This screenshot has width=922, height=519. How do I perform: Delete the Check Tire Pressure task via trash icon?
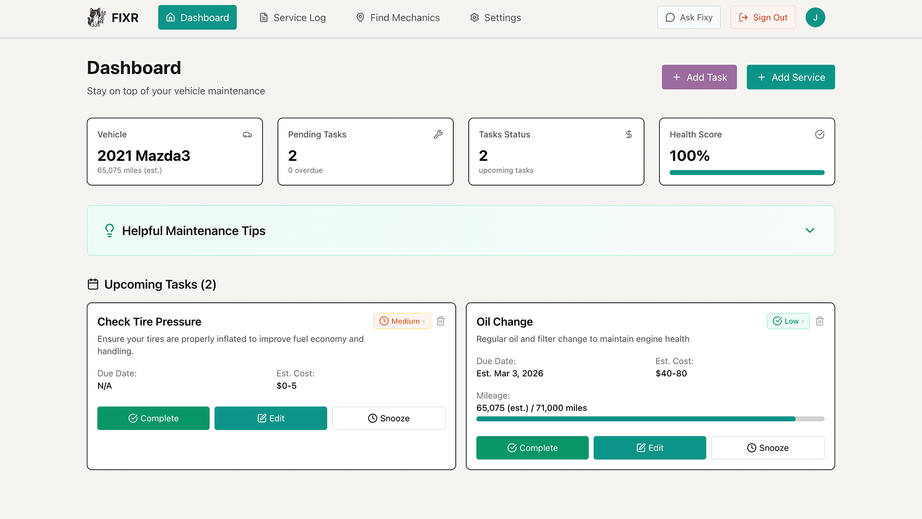[x=440, y=321]
